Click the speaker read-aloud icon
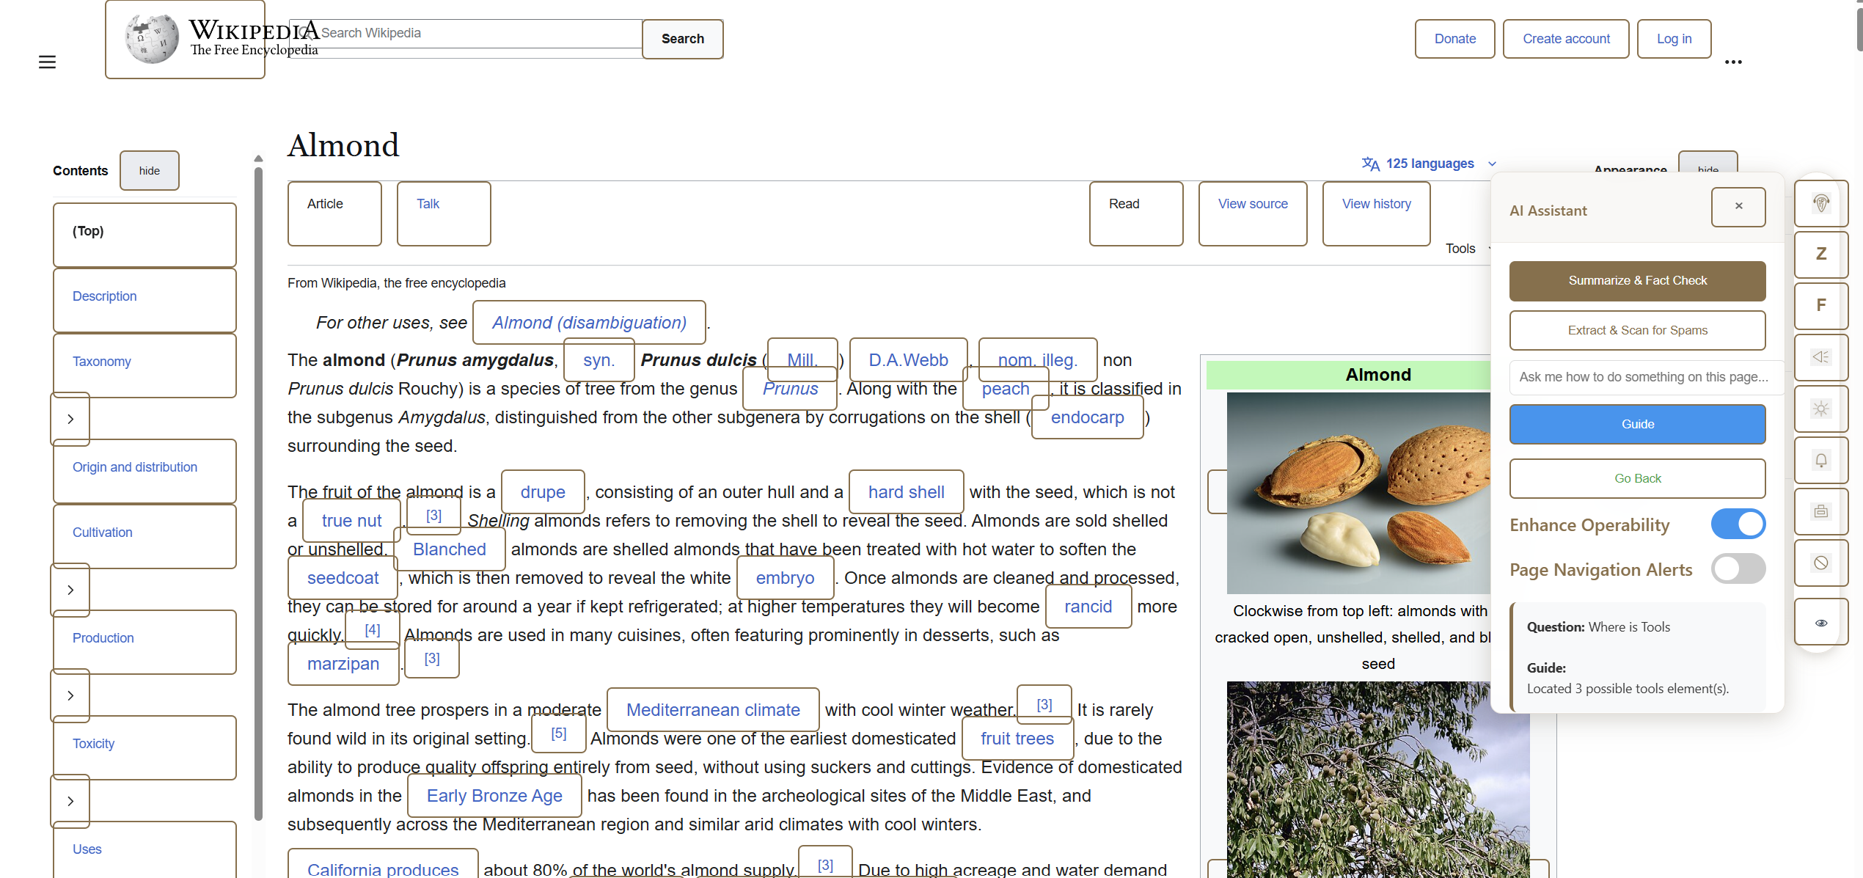The image size is (1863, 878). click(x=1820, y=357)
